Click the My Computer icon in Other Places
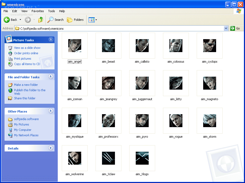Image resolution: width=245 pixels, height=183 pixels. [10, 130]
